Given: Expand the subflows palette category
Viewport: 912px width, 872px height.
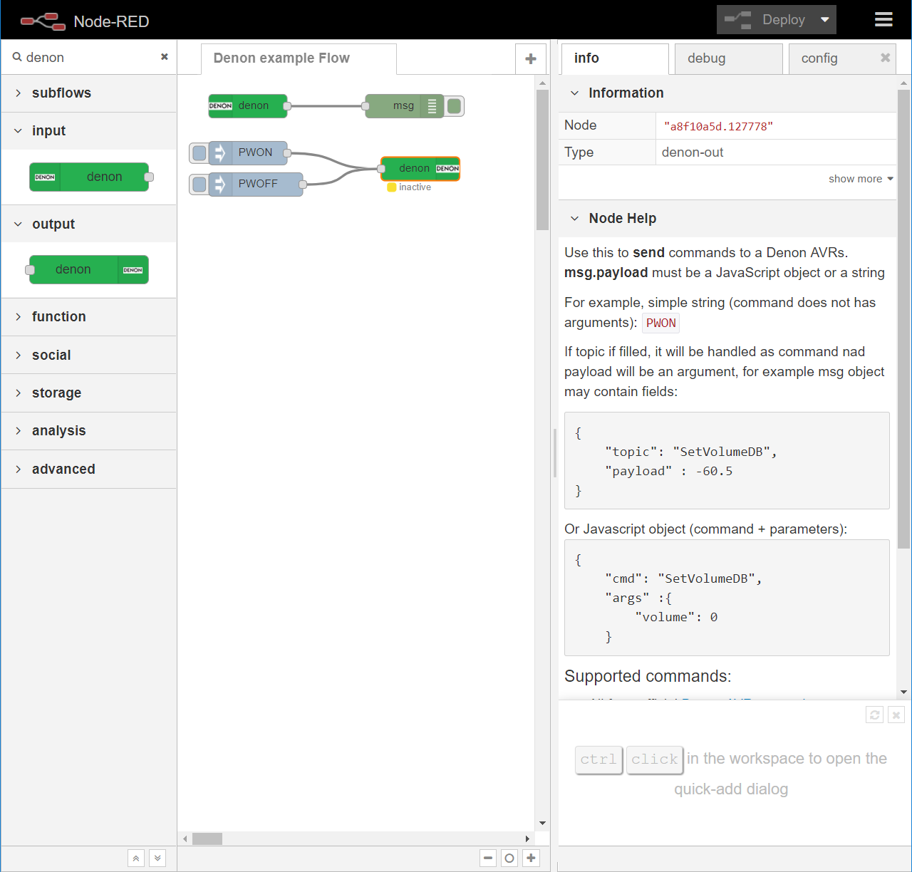Looking at the screenshot, I should [89, 93].
